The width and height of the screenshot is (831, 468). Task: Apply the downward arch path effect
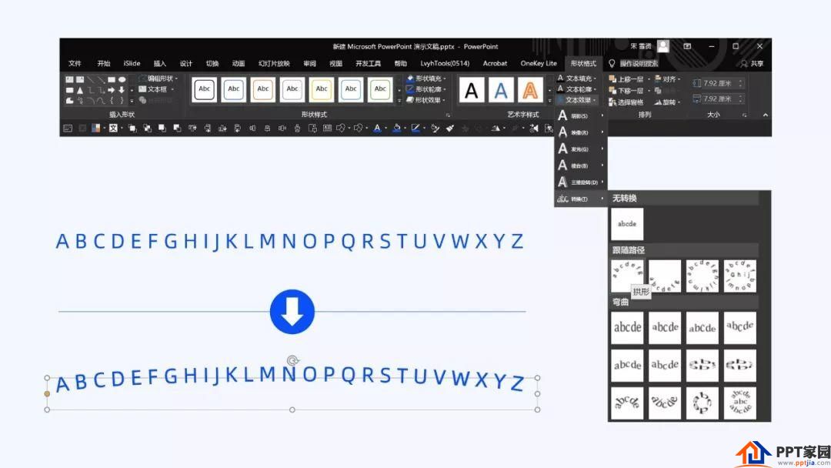point(665,276)
